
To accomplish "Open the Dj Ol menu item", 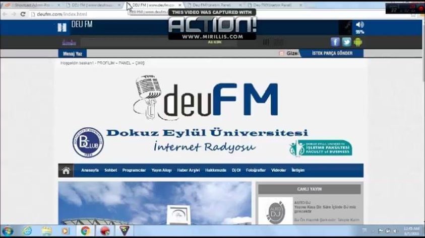I will click(x=236, y=171).
